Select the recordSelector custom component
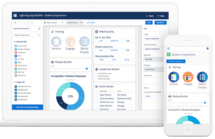Screen dimensions: 215x139 [x=21, y=96]
